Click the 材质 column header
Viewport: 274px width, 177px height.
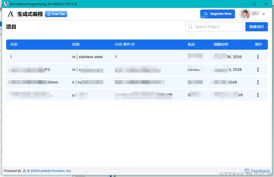(76, 44)
